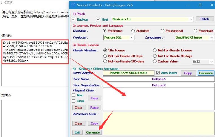215x137 pixels.
Task: Select the Site license radio button
Action: [x=105, y=50]
